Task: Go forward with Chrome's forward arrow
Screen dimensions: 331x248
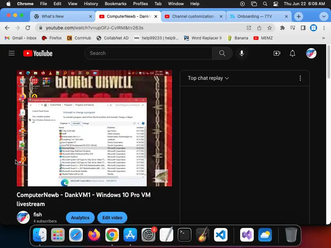Action: [x=17, y=28]
